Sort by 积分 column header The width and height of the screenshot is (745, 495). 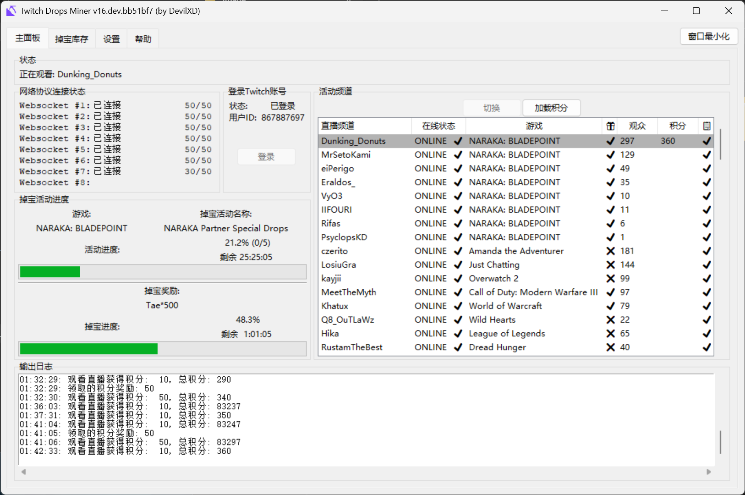[678, 126]
